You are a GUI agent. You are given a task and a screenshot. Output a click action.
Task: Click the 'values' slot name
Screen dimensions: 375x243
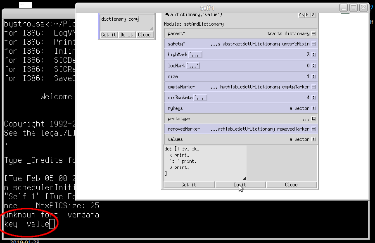tap(175, 139)
